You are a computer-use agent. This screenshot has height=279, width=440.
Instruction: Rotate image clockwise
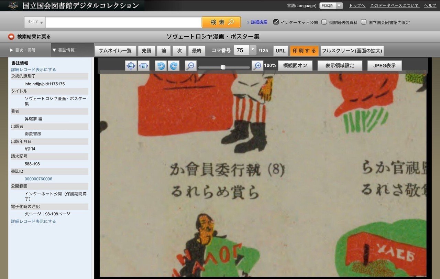(174, 66)
